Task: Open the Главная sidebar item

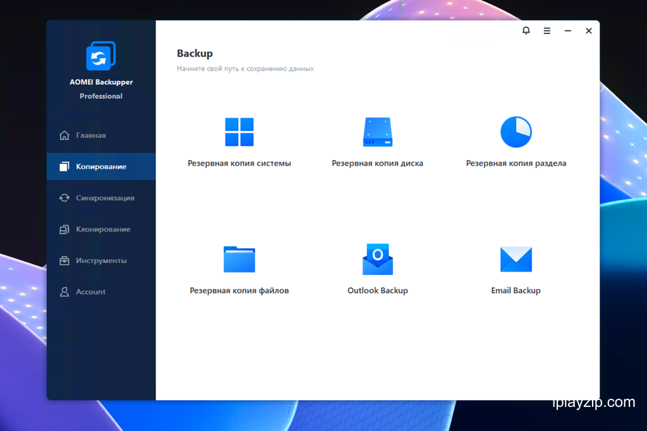Action: (101, 135)
